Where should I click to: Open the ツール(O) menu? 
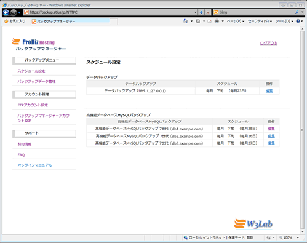click(x=284, y=21)
